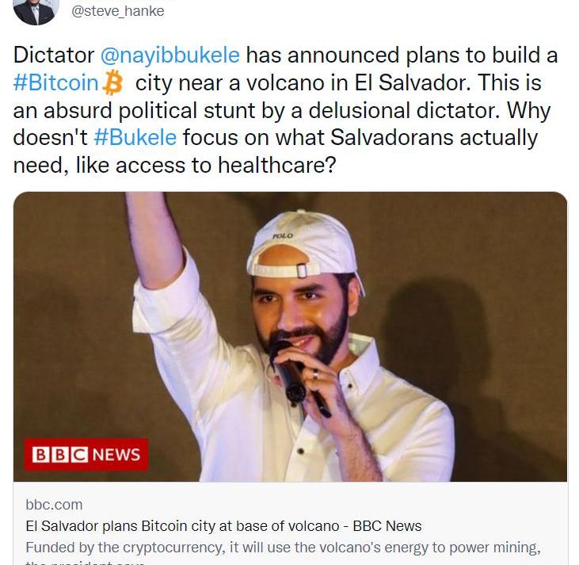Open the El Salvador Bitcoin city headline
The width and height of the screenshot is (579, 565).
click(223, 525)
